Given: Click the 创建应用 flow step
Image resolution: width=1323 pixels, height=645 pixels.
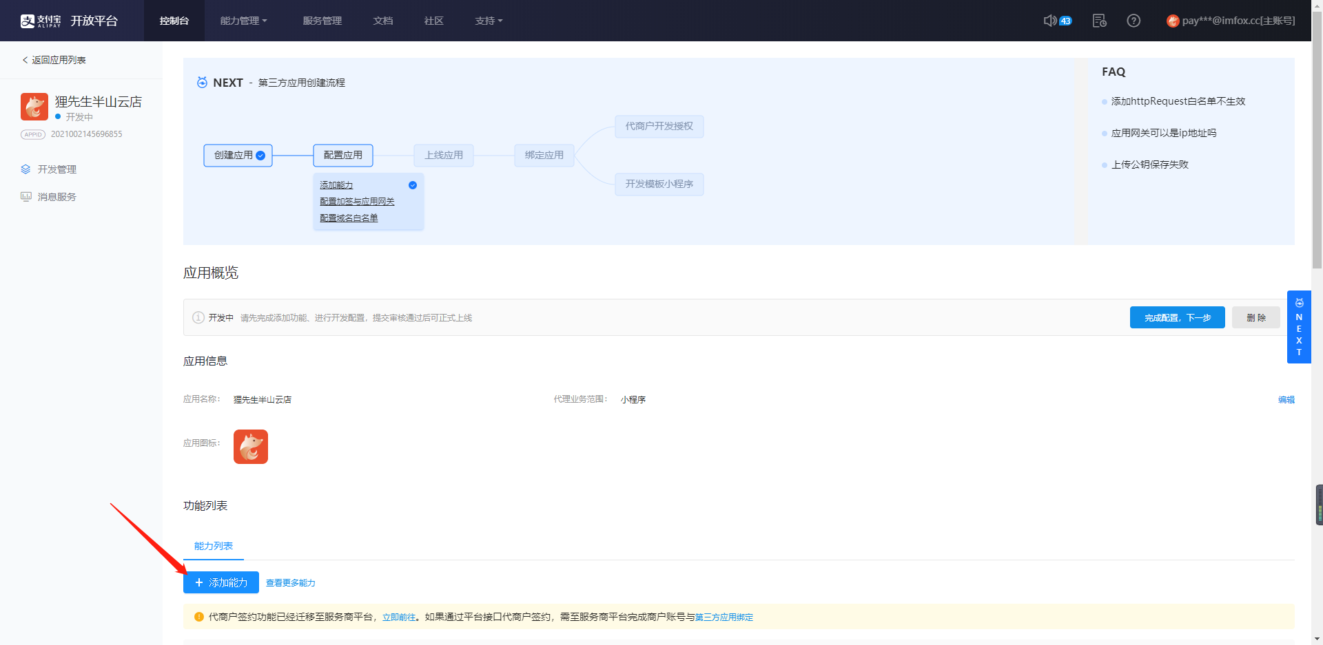Looking at the screenshot, I should point(238,156).
